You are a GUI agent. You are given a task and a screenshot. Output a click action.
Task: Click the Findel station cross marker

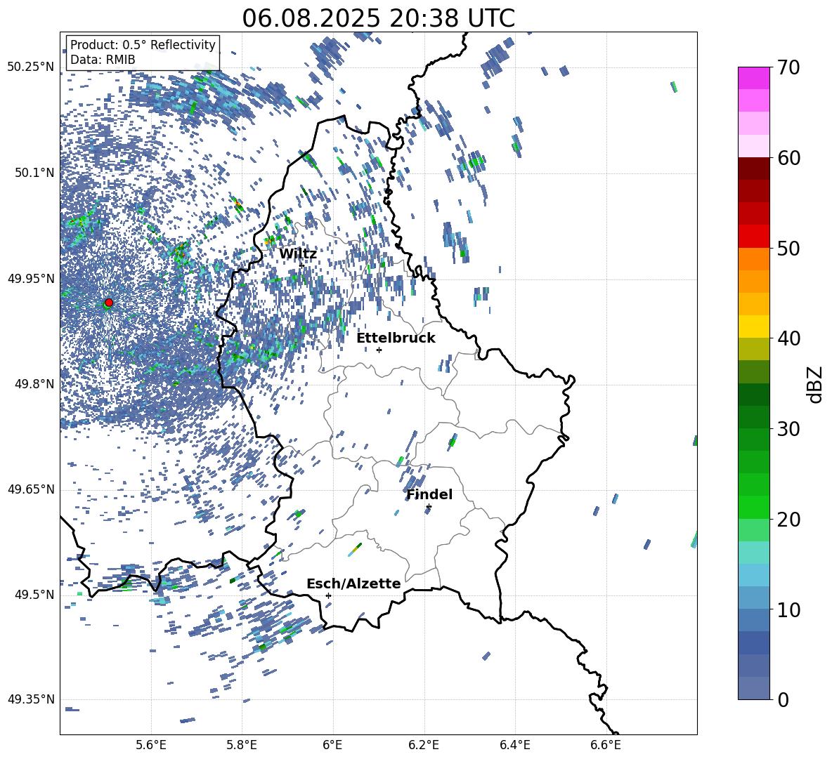pyautogui.click(x=429, y=507)
